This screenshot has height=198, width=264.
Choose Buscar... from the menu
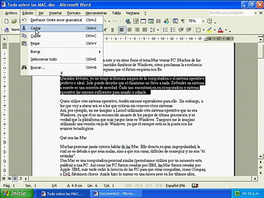pyautogui.click(x=62, y=68)
